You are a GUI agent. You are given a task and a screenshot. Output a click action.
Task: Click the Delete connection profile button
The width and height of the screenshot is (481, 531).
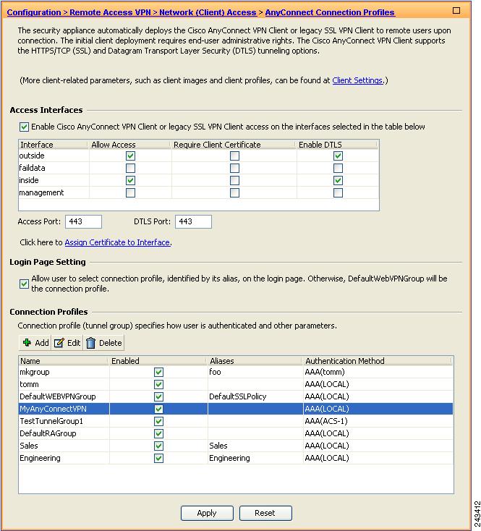103,343
